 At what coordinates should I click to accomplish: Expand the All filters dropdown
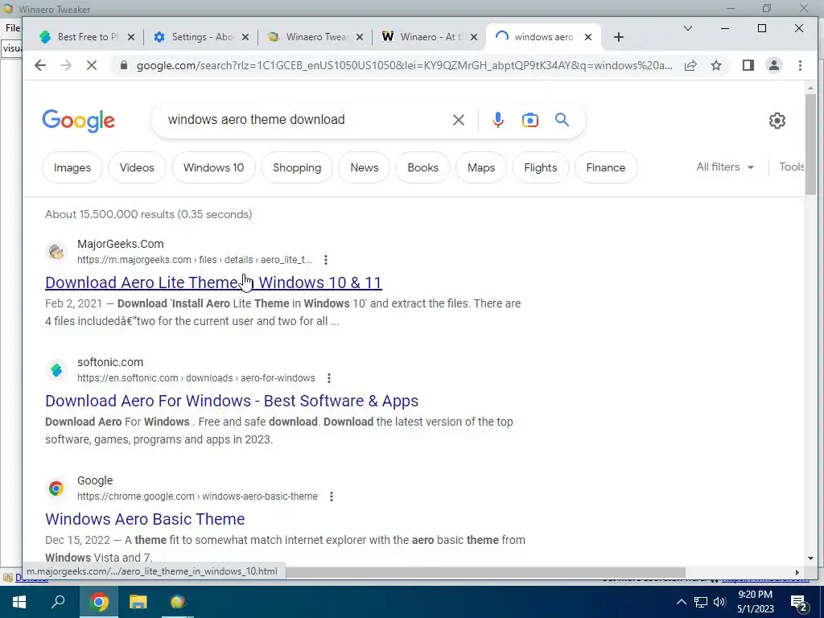coord(725,167)
